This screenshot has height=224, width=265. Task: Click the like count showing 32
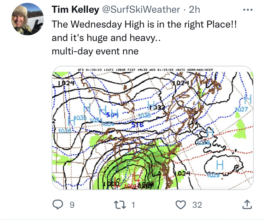pyautogui.click(x=197, y=205)
